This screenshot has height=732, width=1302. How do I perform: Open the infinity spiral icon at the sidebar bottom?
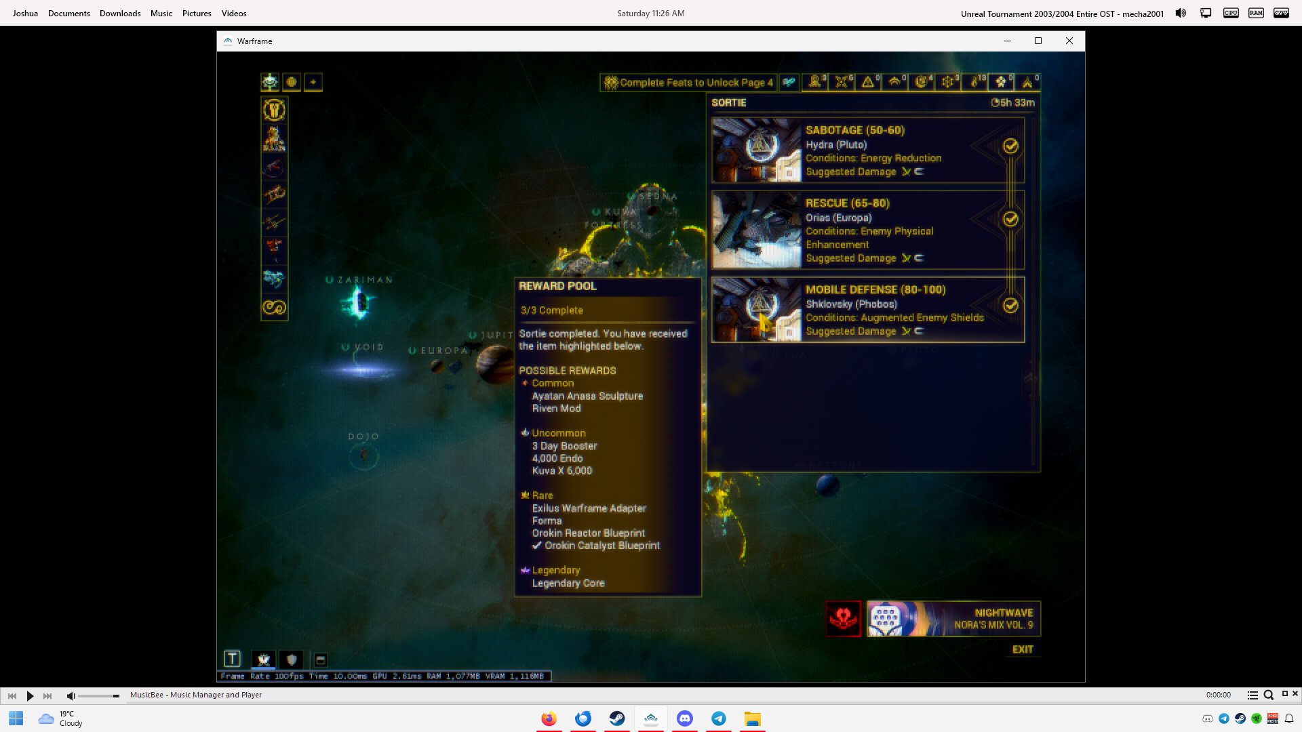pyautogui.click(x=274, y=308)
